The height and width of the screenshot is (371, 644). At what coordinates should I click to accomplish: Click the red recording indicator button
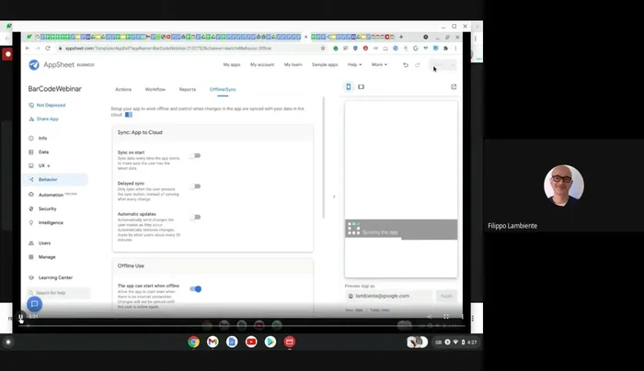(x=7, y=54)
